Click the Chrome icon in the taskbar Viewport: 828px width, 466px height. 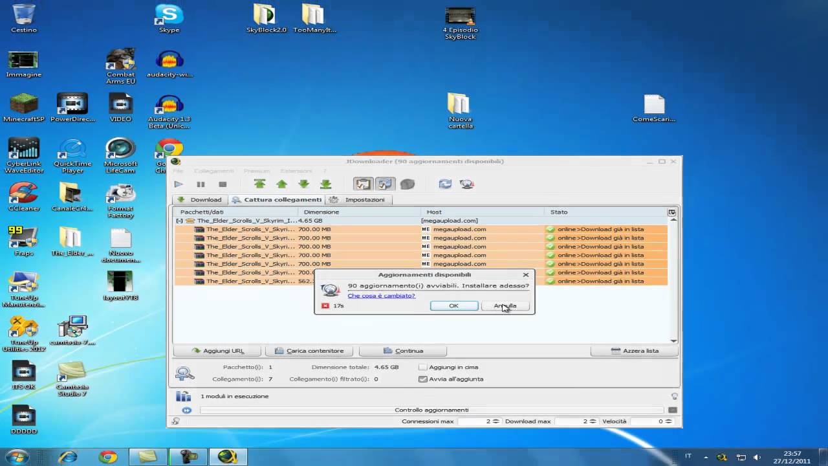click(x=108, y=457)
